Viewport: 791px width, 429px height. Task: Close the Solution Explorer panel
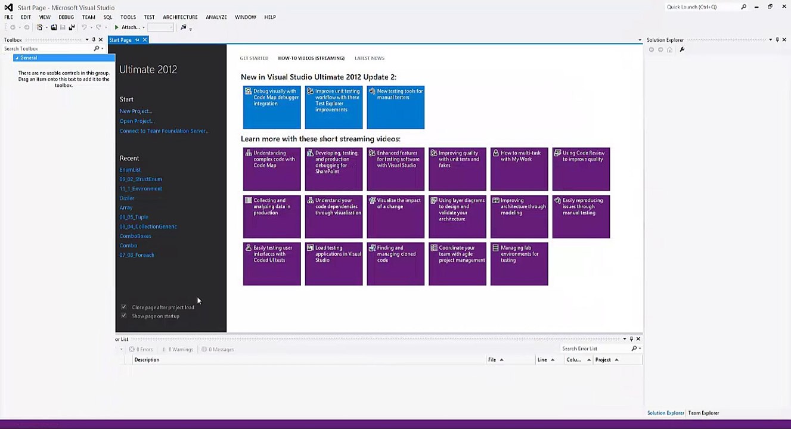(x=784, y=40)
